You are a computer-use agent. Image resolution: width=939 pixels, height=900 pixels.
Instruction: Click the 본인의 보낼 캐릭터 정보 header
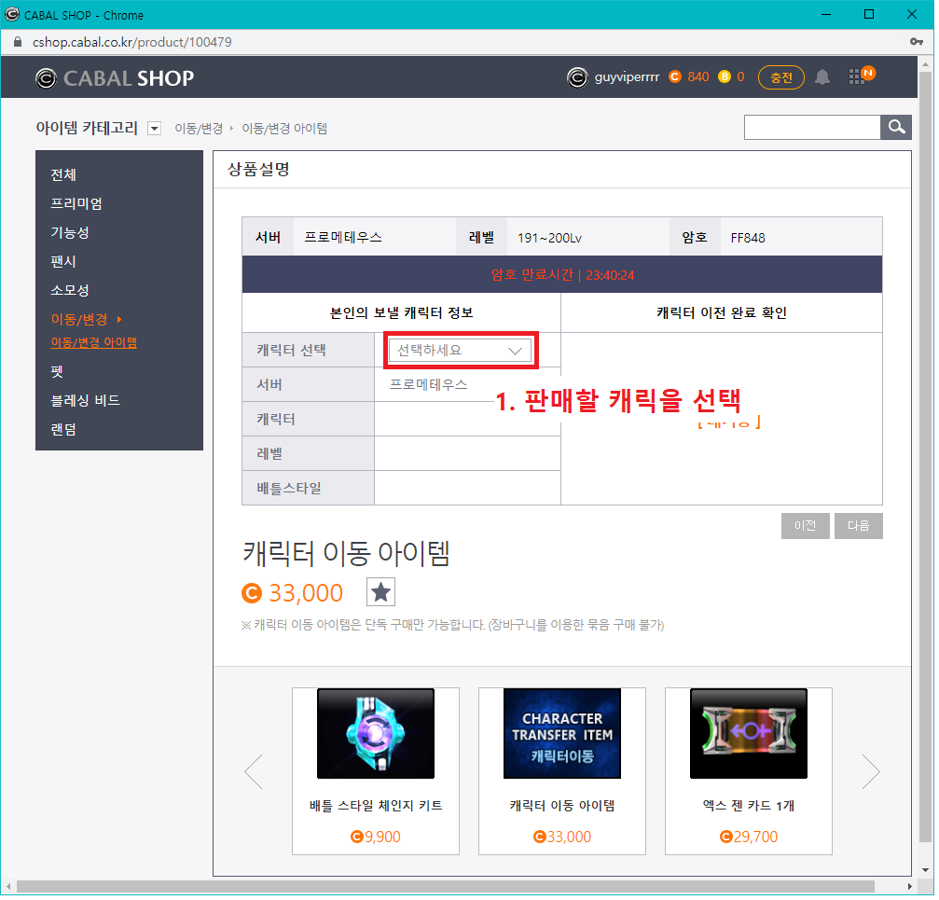404,313
